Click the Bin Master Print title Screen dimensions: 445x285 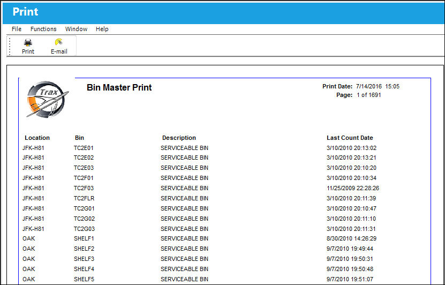coord(119,87)
